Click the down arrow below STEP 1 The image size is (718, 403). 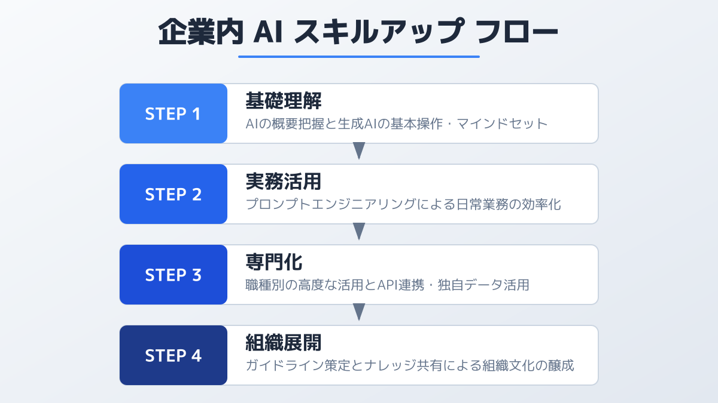[x=359, y=150]
